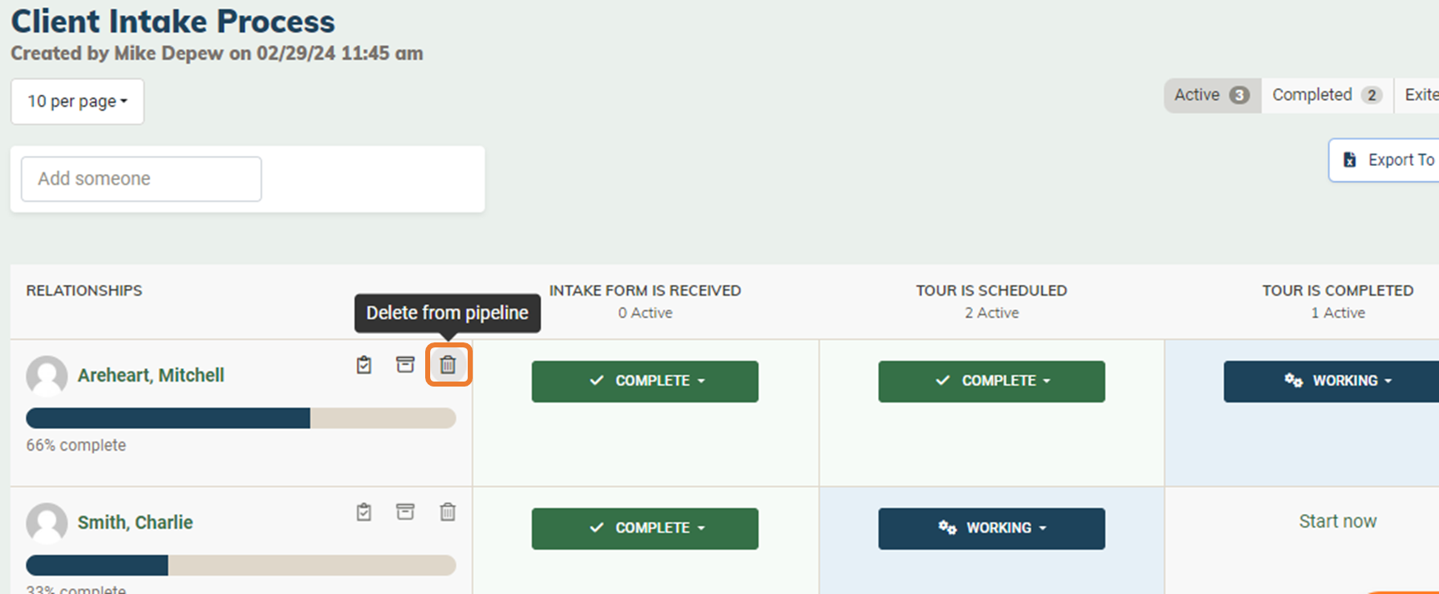Click Areheart's 66% complete progress bar

click(x=240, y=418)
